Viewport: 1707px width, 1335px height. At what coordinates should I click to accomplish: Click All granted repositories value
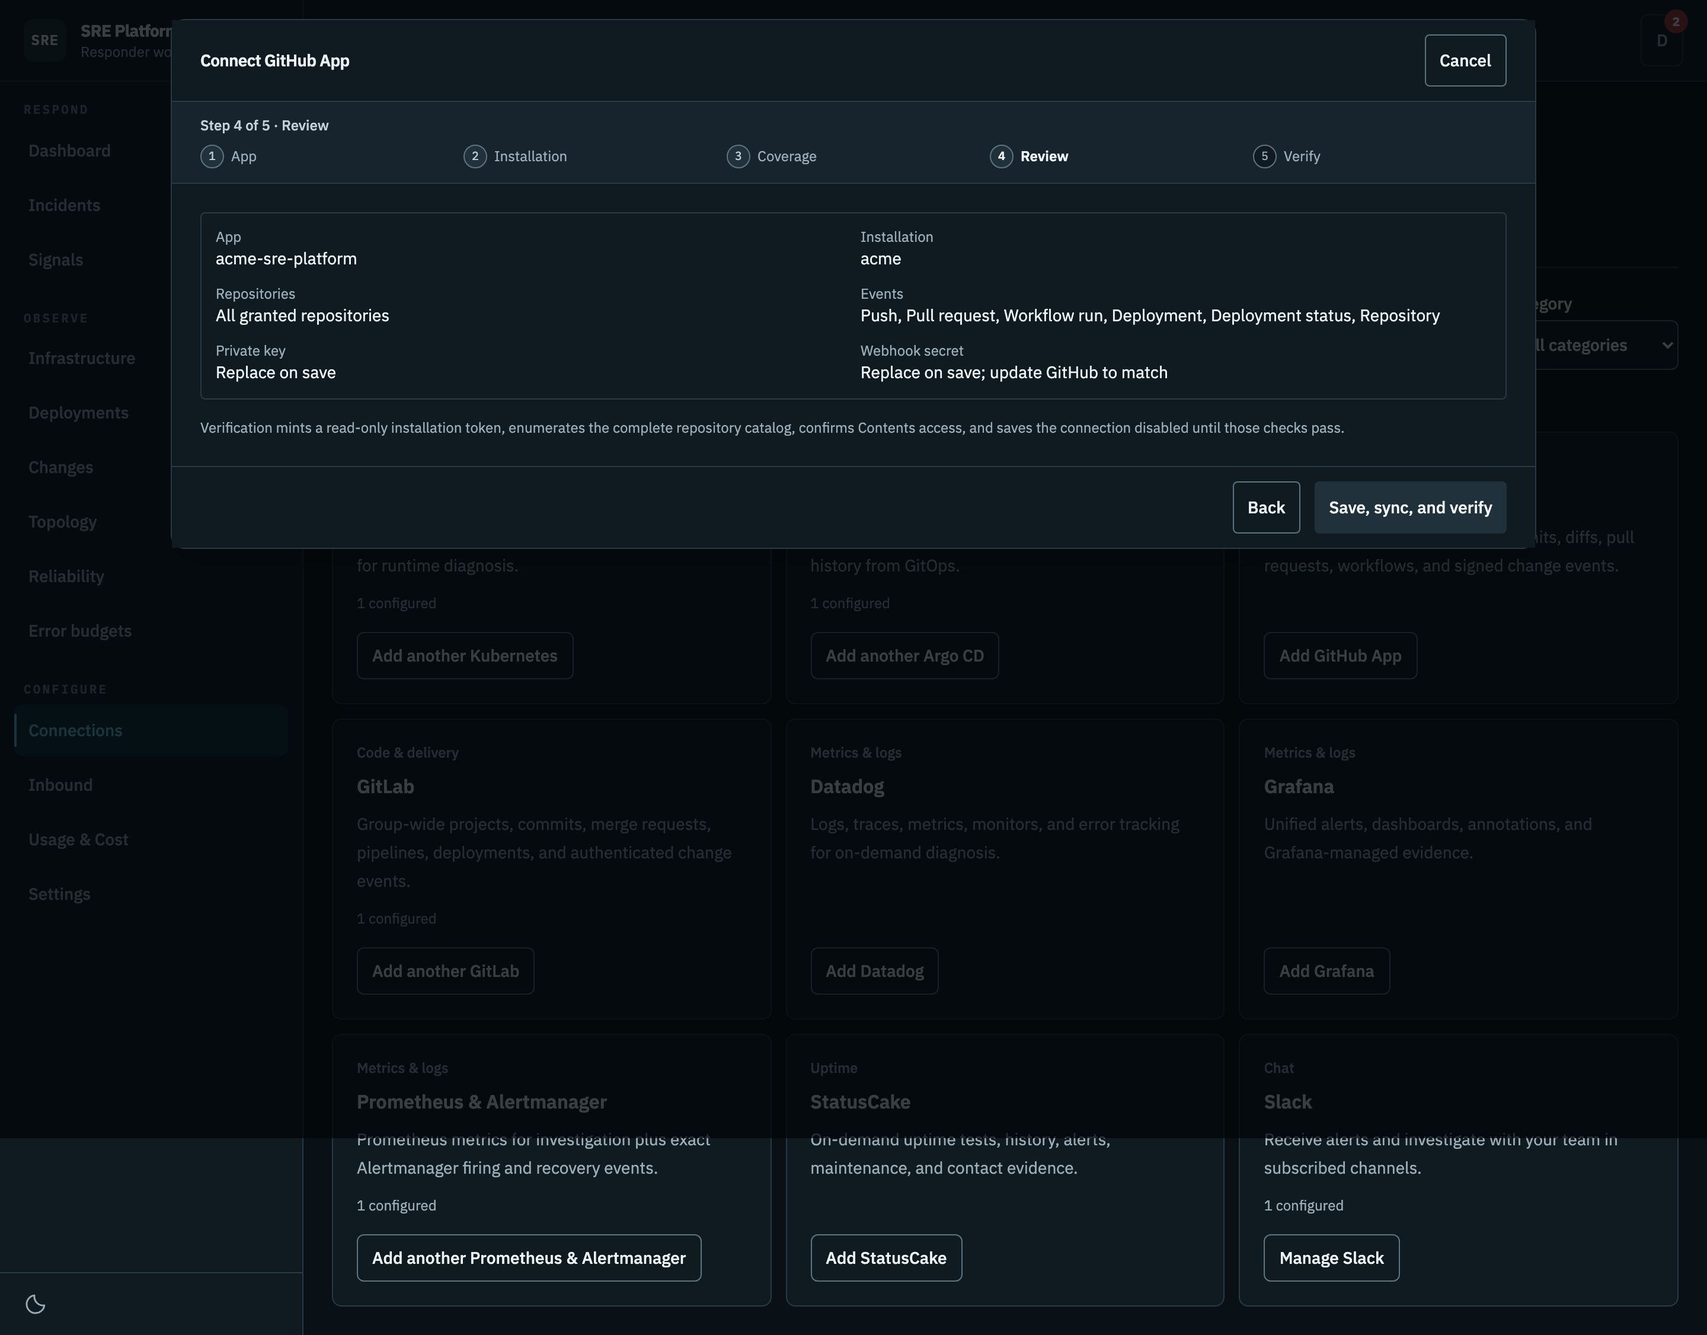click(x=302, y=316)
